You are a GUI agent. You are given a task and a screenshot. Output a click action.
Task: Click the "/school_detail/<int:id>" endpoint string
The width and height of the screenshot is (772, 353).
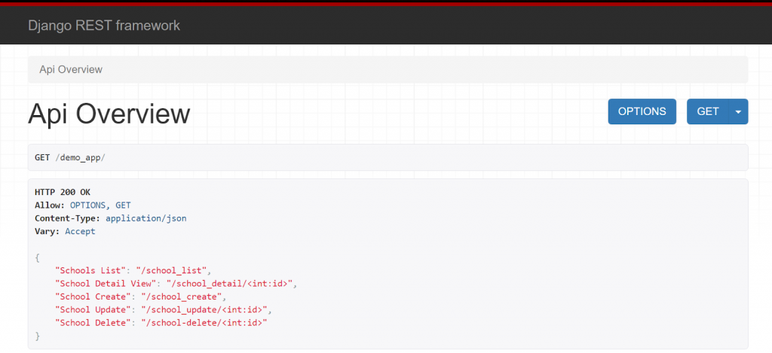(230, 284)
